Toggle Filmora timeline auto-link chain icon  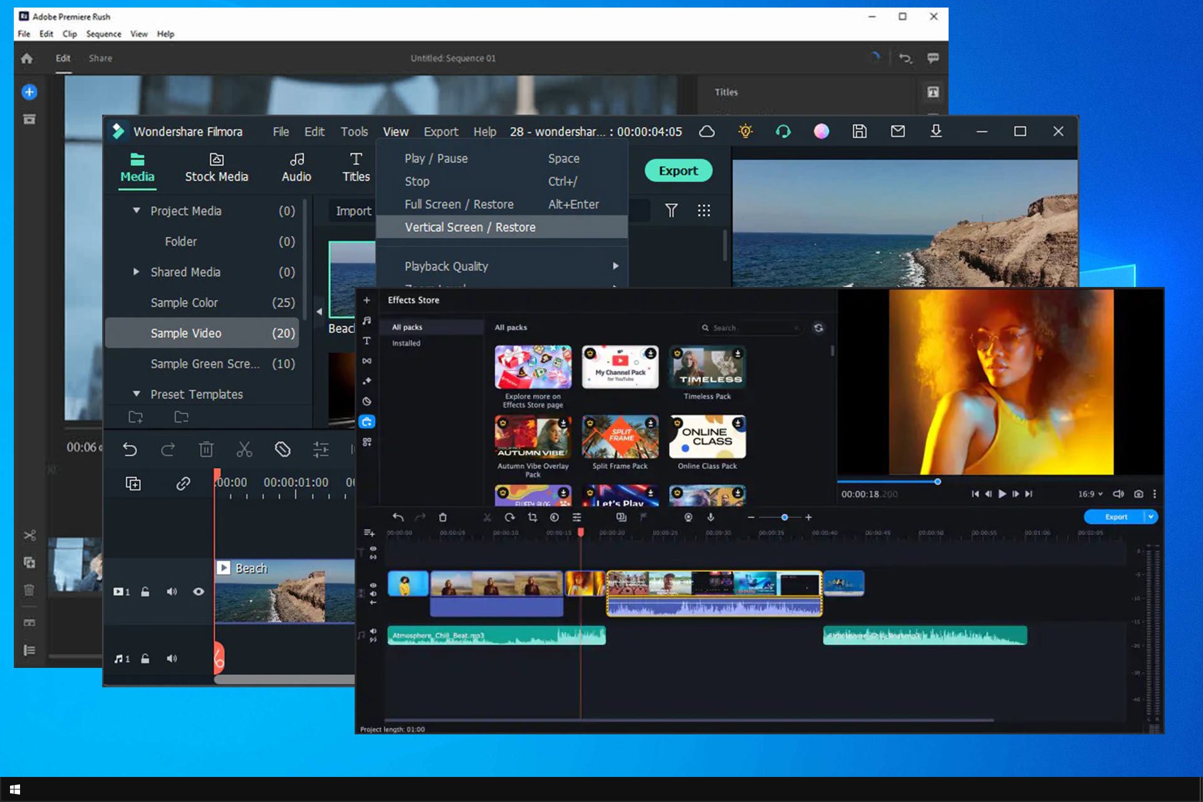point(183,484)
